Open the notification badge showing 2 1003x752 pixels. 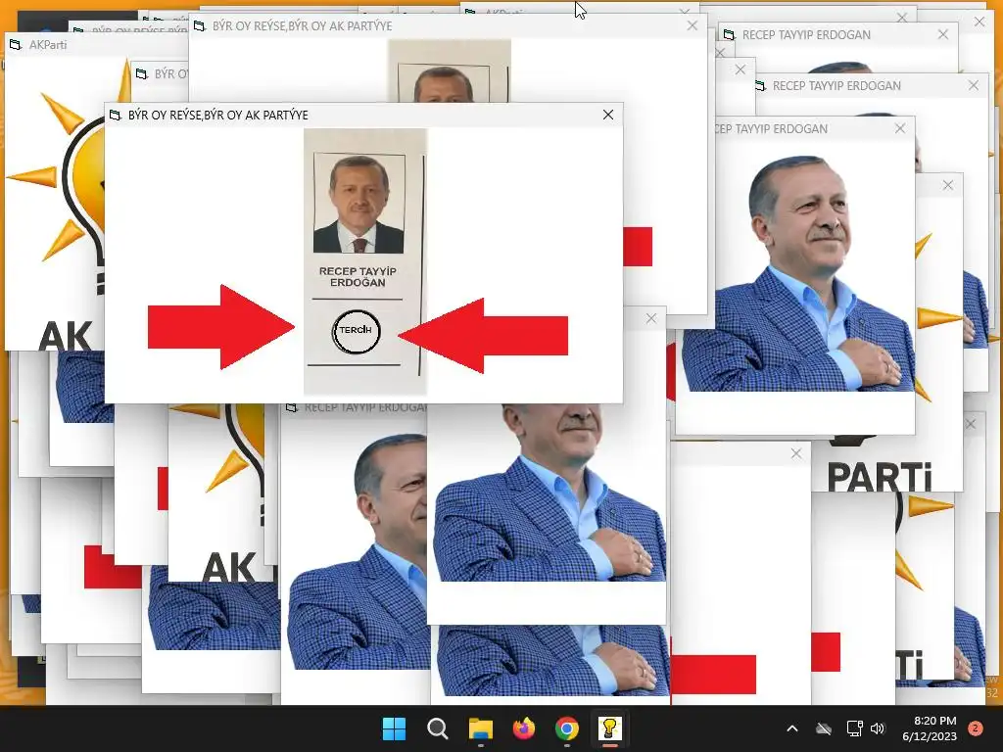pos(976,728)
